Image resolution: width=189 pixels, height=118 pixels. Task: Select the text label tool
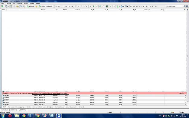(82, 6)
